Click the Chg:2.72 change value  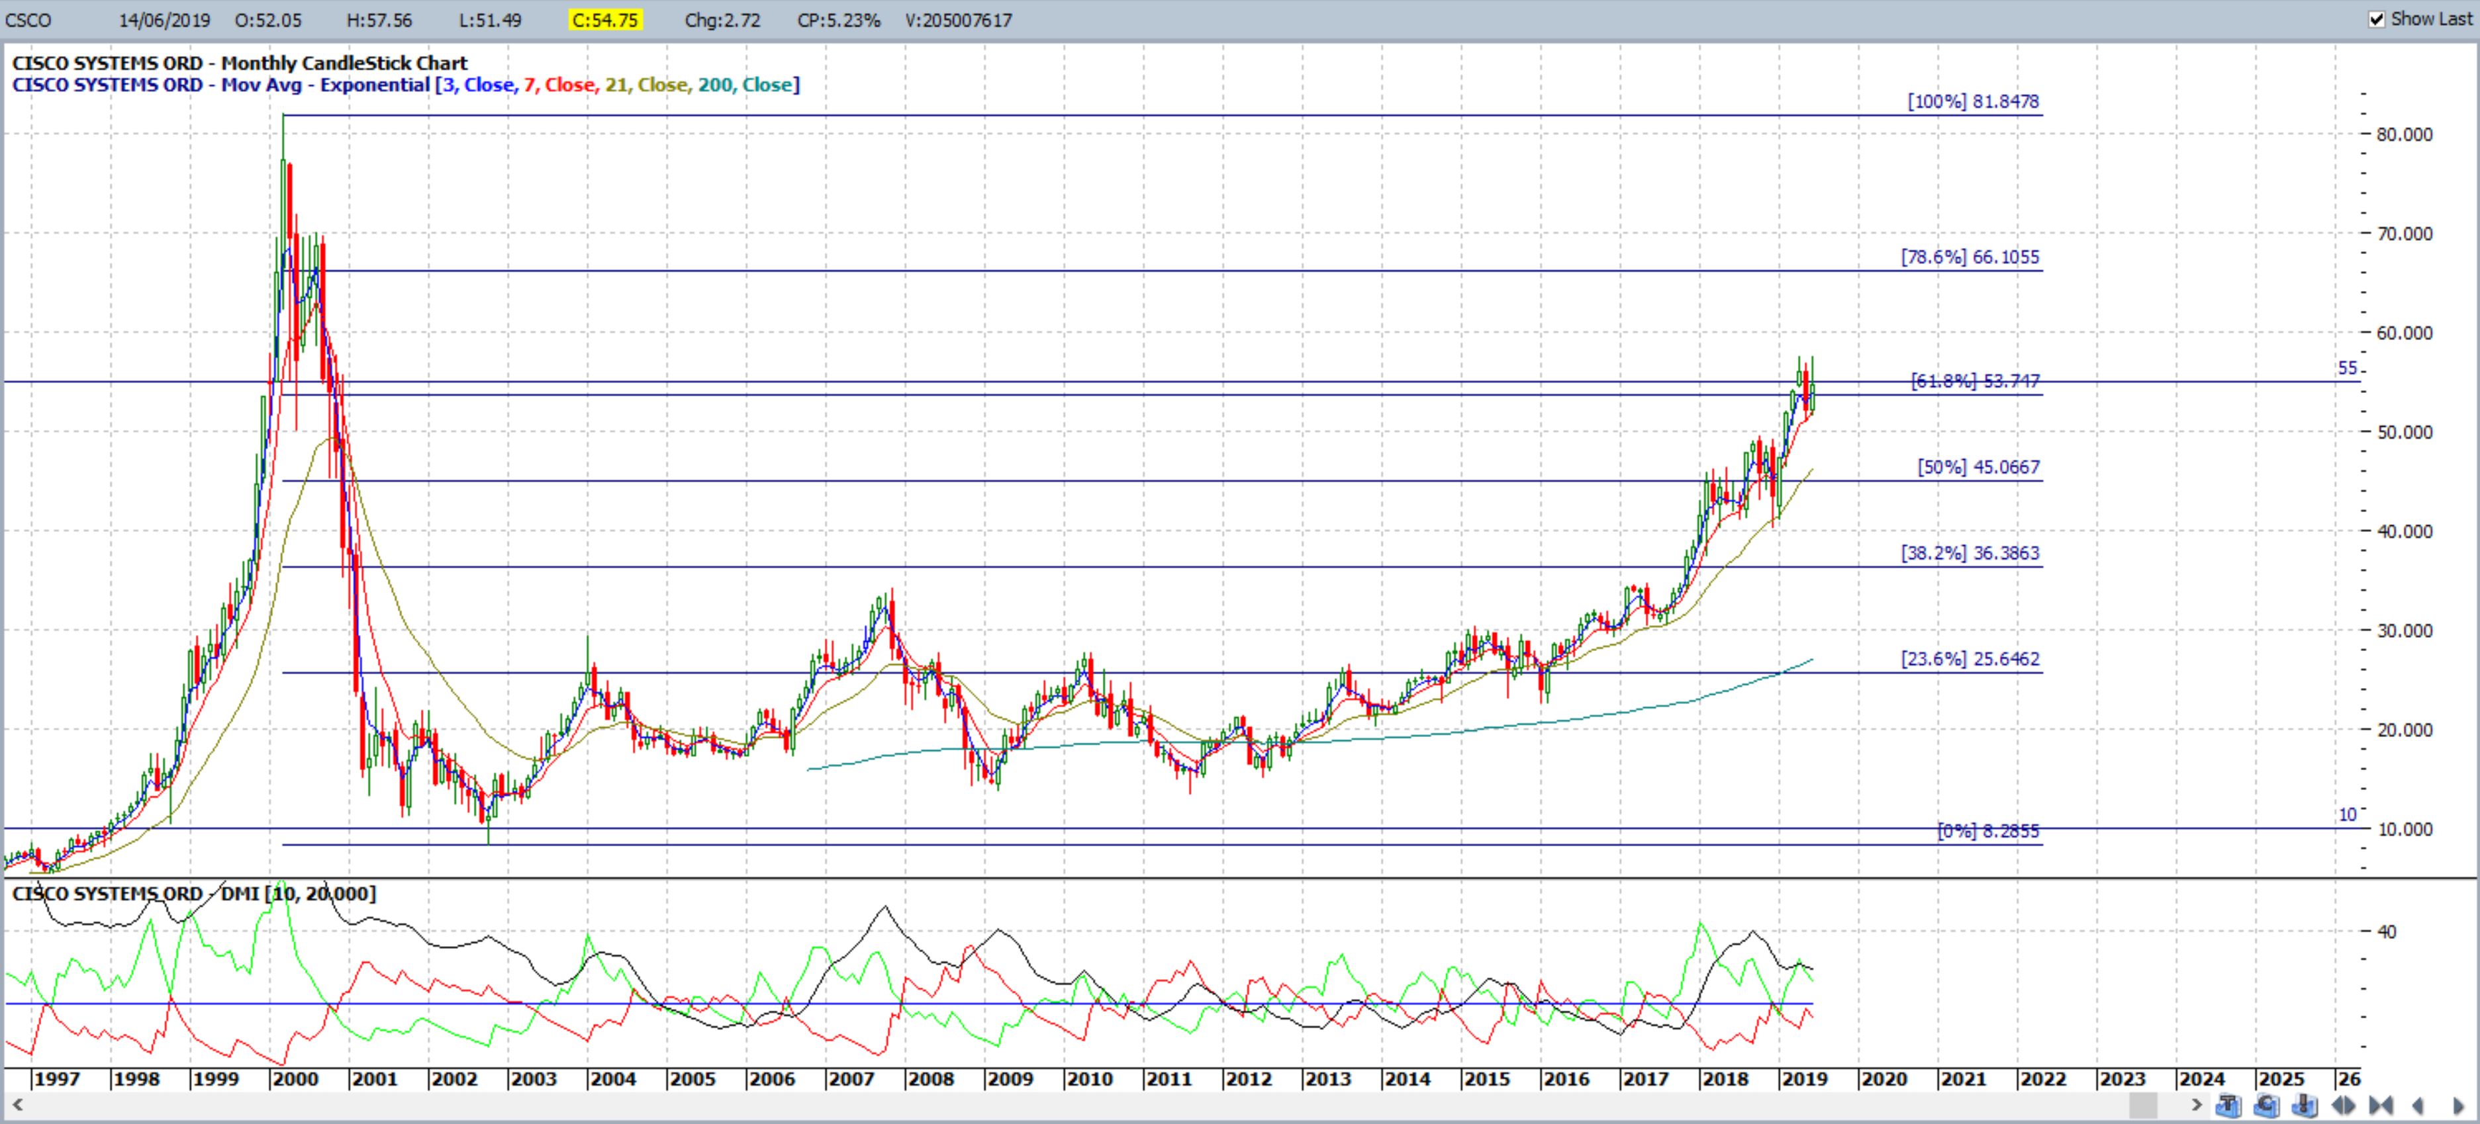pyautogui.click(x=722, y=21)
